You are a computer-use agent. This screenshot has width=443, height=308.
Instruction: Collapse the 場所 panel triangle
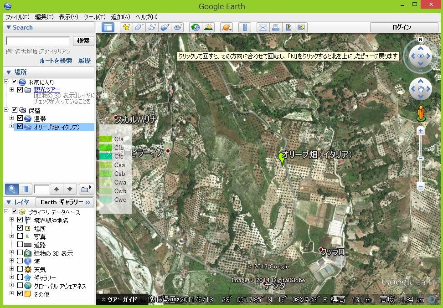coord(9,72)
